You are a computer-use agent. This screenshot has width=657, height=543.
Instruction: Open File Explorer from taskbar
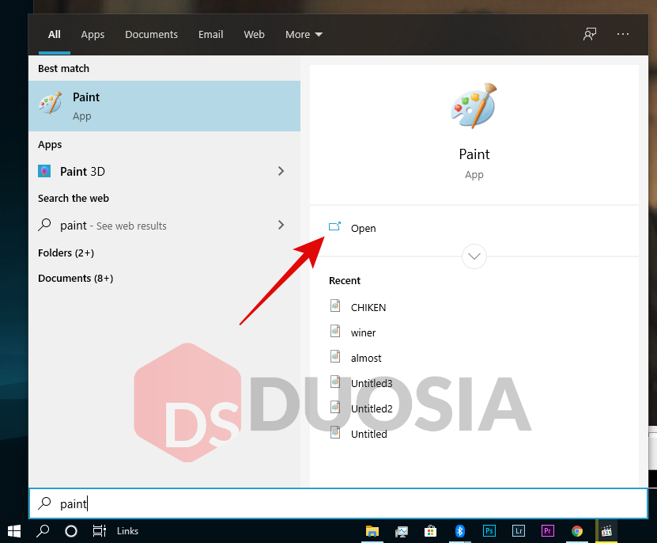[372, 531]
